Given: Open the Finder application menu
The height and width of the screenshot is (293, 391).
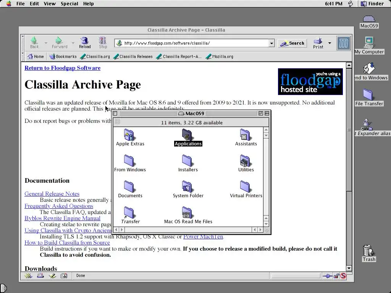Looking at the screenshot, I should [372, 4].
